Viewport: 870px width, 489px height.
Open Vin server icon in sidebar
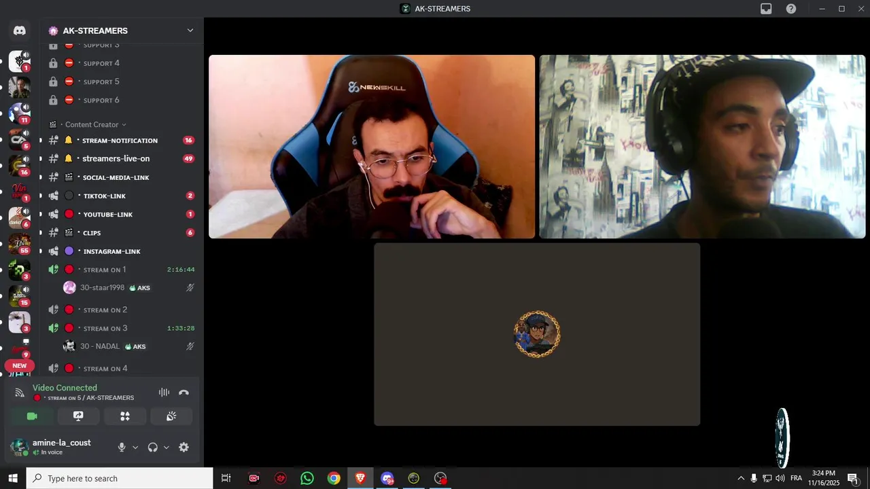click(19, 192)
